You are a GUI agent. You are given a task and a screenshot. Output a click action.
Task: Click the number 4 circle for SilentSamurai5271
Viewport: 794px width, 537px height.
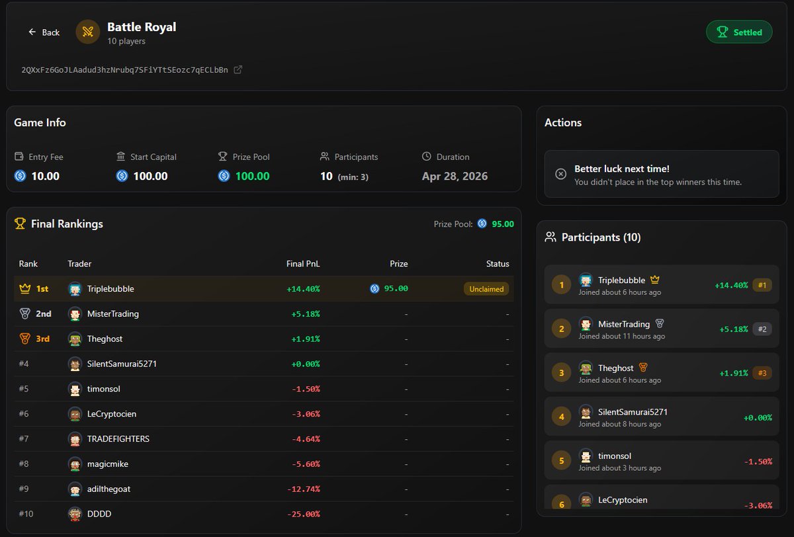(562, 417)
